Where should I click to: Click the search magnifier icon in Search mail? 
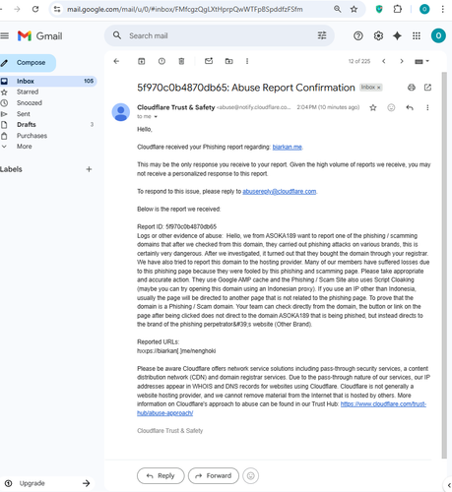[117, 35]
